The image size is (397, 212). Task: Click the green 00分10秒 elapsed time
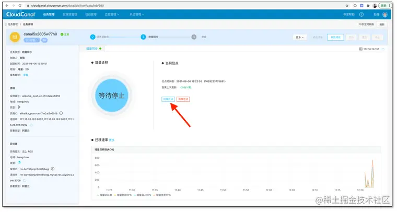tap(186, 88)
